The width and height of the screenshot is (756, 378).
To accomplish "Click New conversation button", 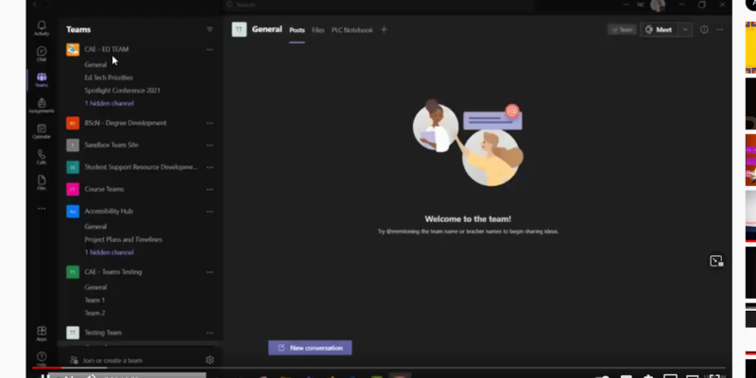I will (310, 348).
